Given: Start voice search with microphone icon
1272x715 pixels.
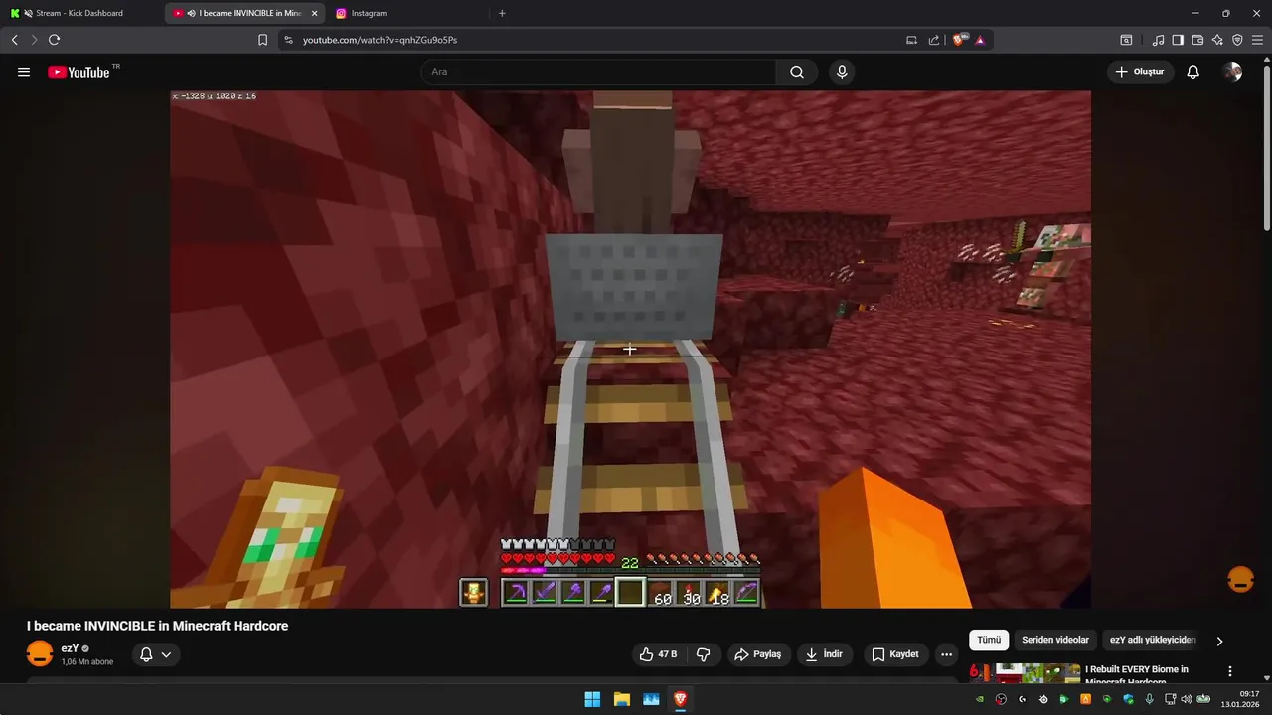Looking at the screenshot, I should click(842, 71).
